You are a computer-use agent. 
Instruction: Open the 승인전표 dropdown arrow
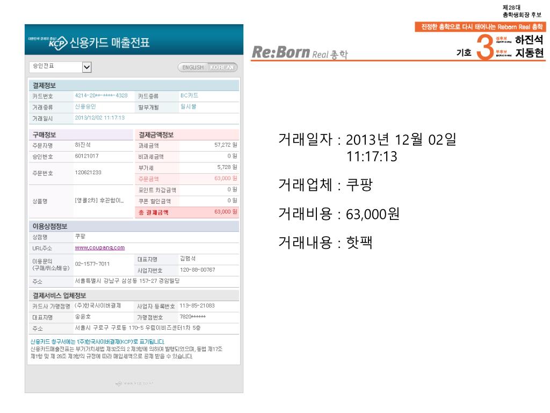(86, 67)
